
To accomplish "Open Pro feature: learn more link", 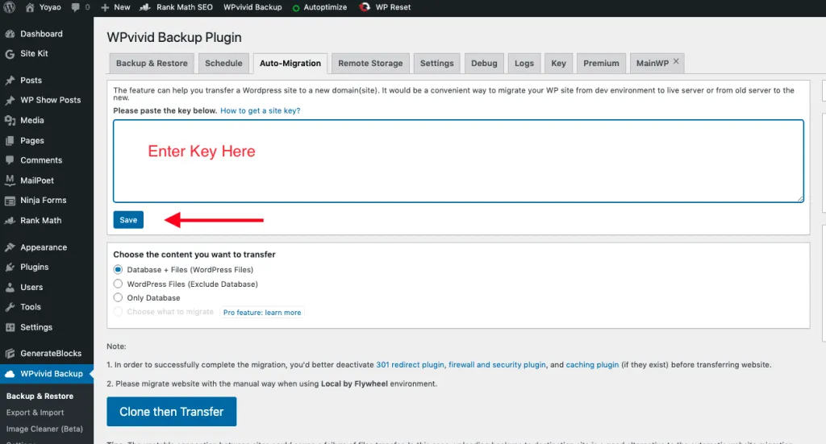I will [x=262, y=313].
